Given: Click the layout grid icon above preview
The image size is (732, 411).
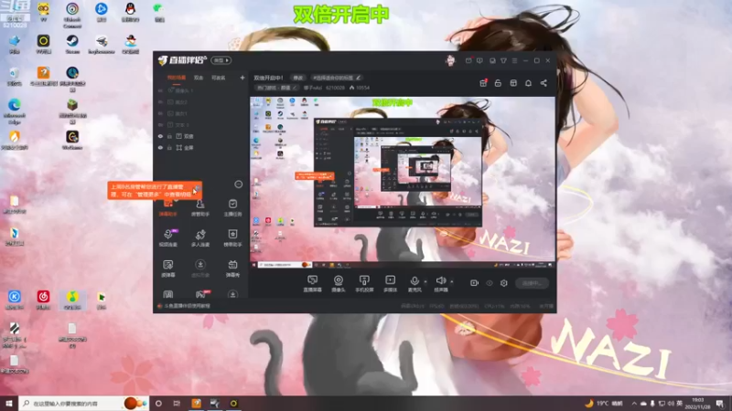Looking at the screenshot, I should [x=513, y=83].
